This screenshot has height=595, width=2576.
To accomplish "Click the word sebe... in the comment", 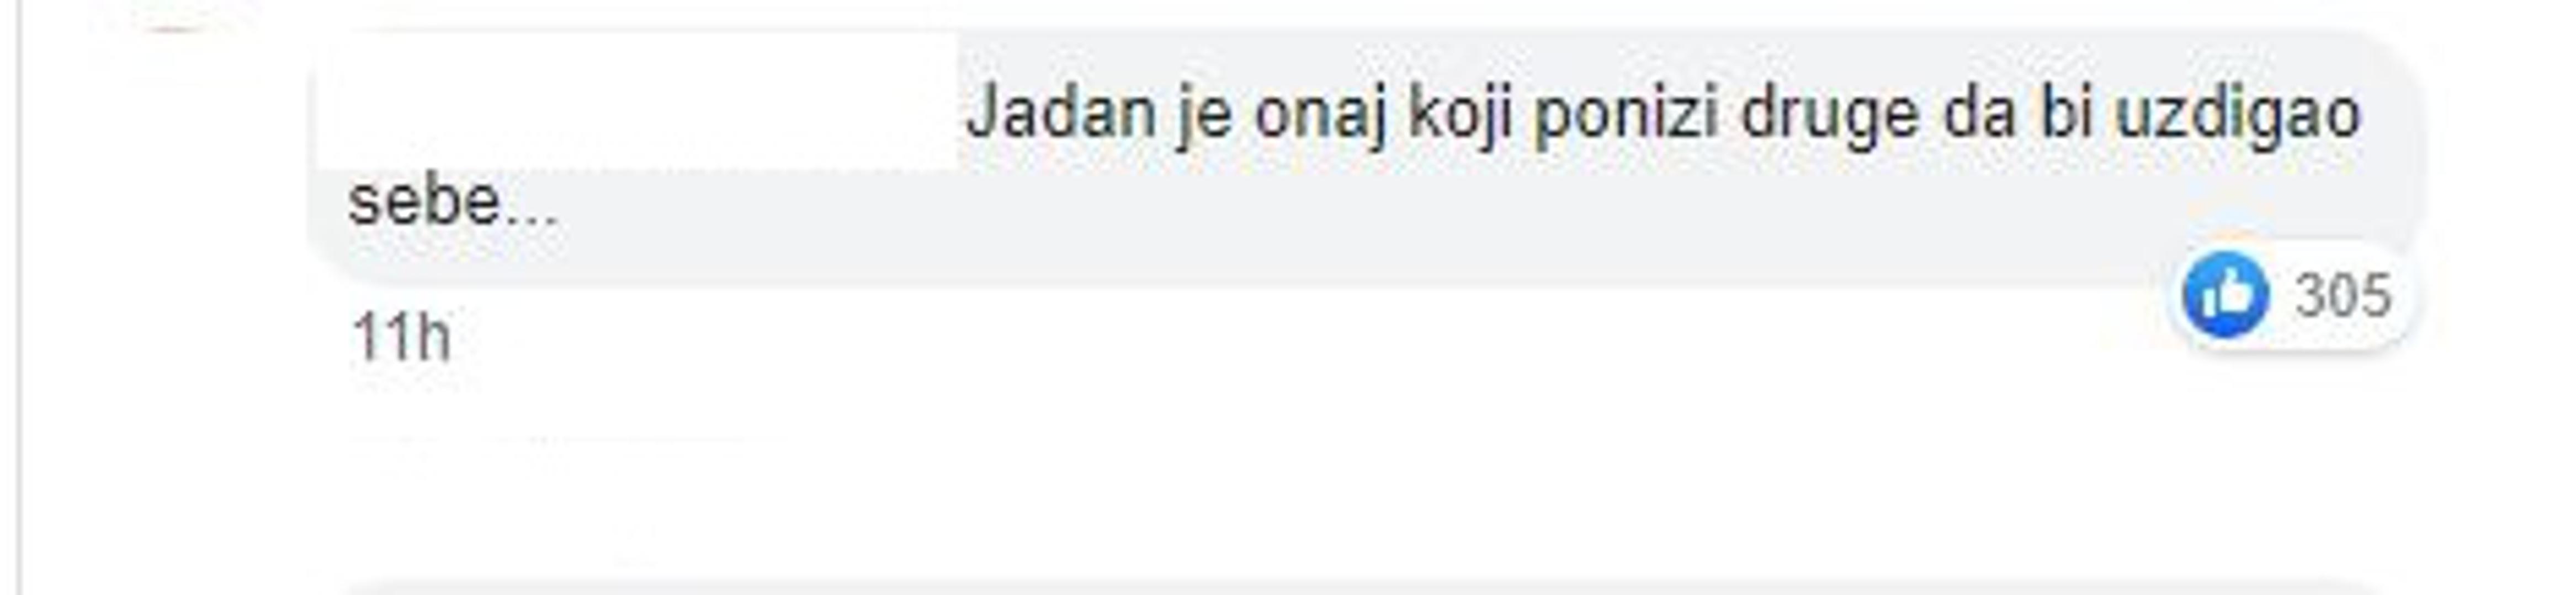I will click(453, 203).
